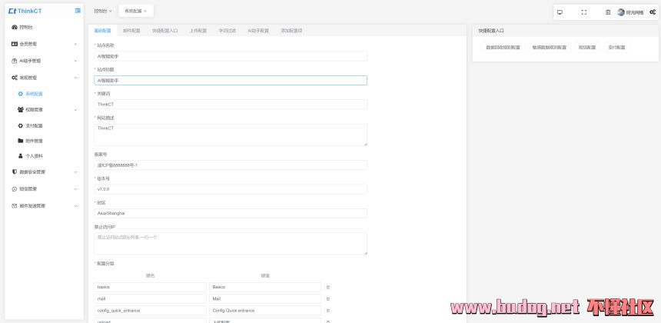Click the monitor icon in top-right toolbar
The height and width of the screenshot is (323, 661).
click(x=560, y=12)
